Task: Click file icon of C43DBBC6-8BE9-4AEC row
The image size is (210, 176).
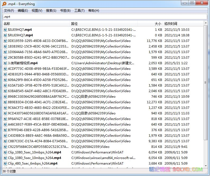Action: click(x=5, y=136)
